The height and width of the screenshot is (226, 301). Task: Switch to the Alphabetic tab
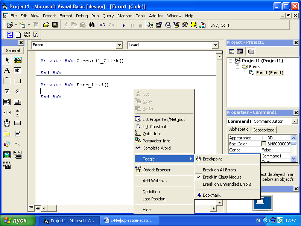click(239, 129)
